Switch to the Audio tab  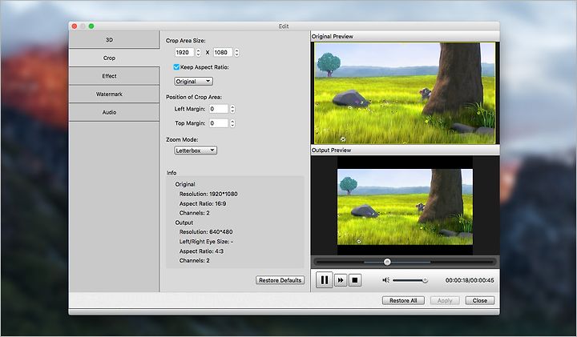tap(114, 112)
